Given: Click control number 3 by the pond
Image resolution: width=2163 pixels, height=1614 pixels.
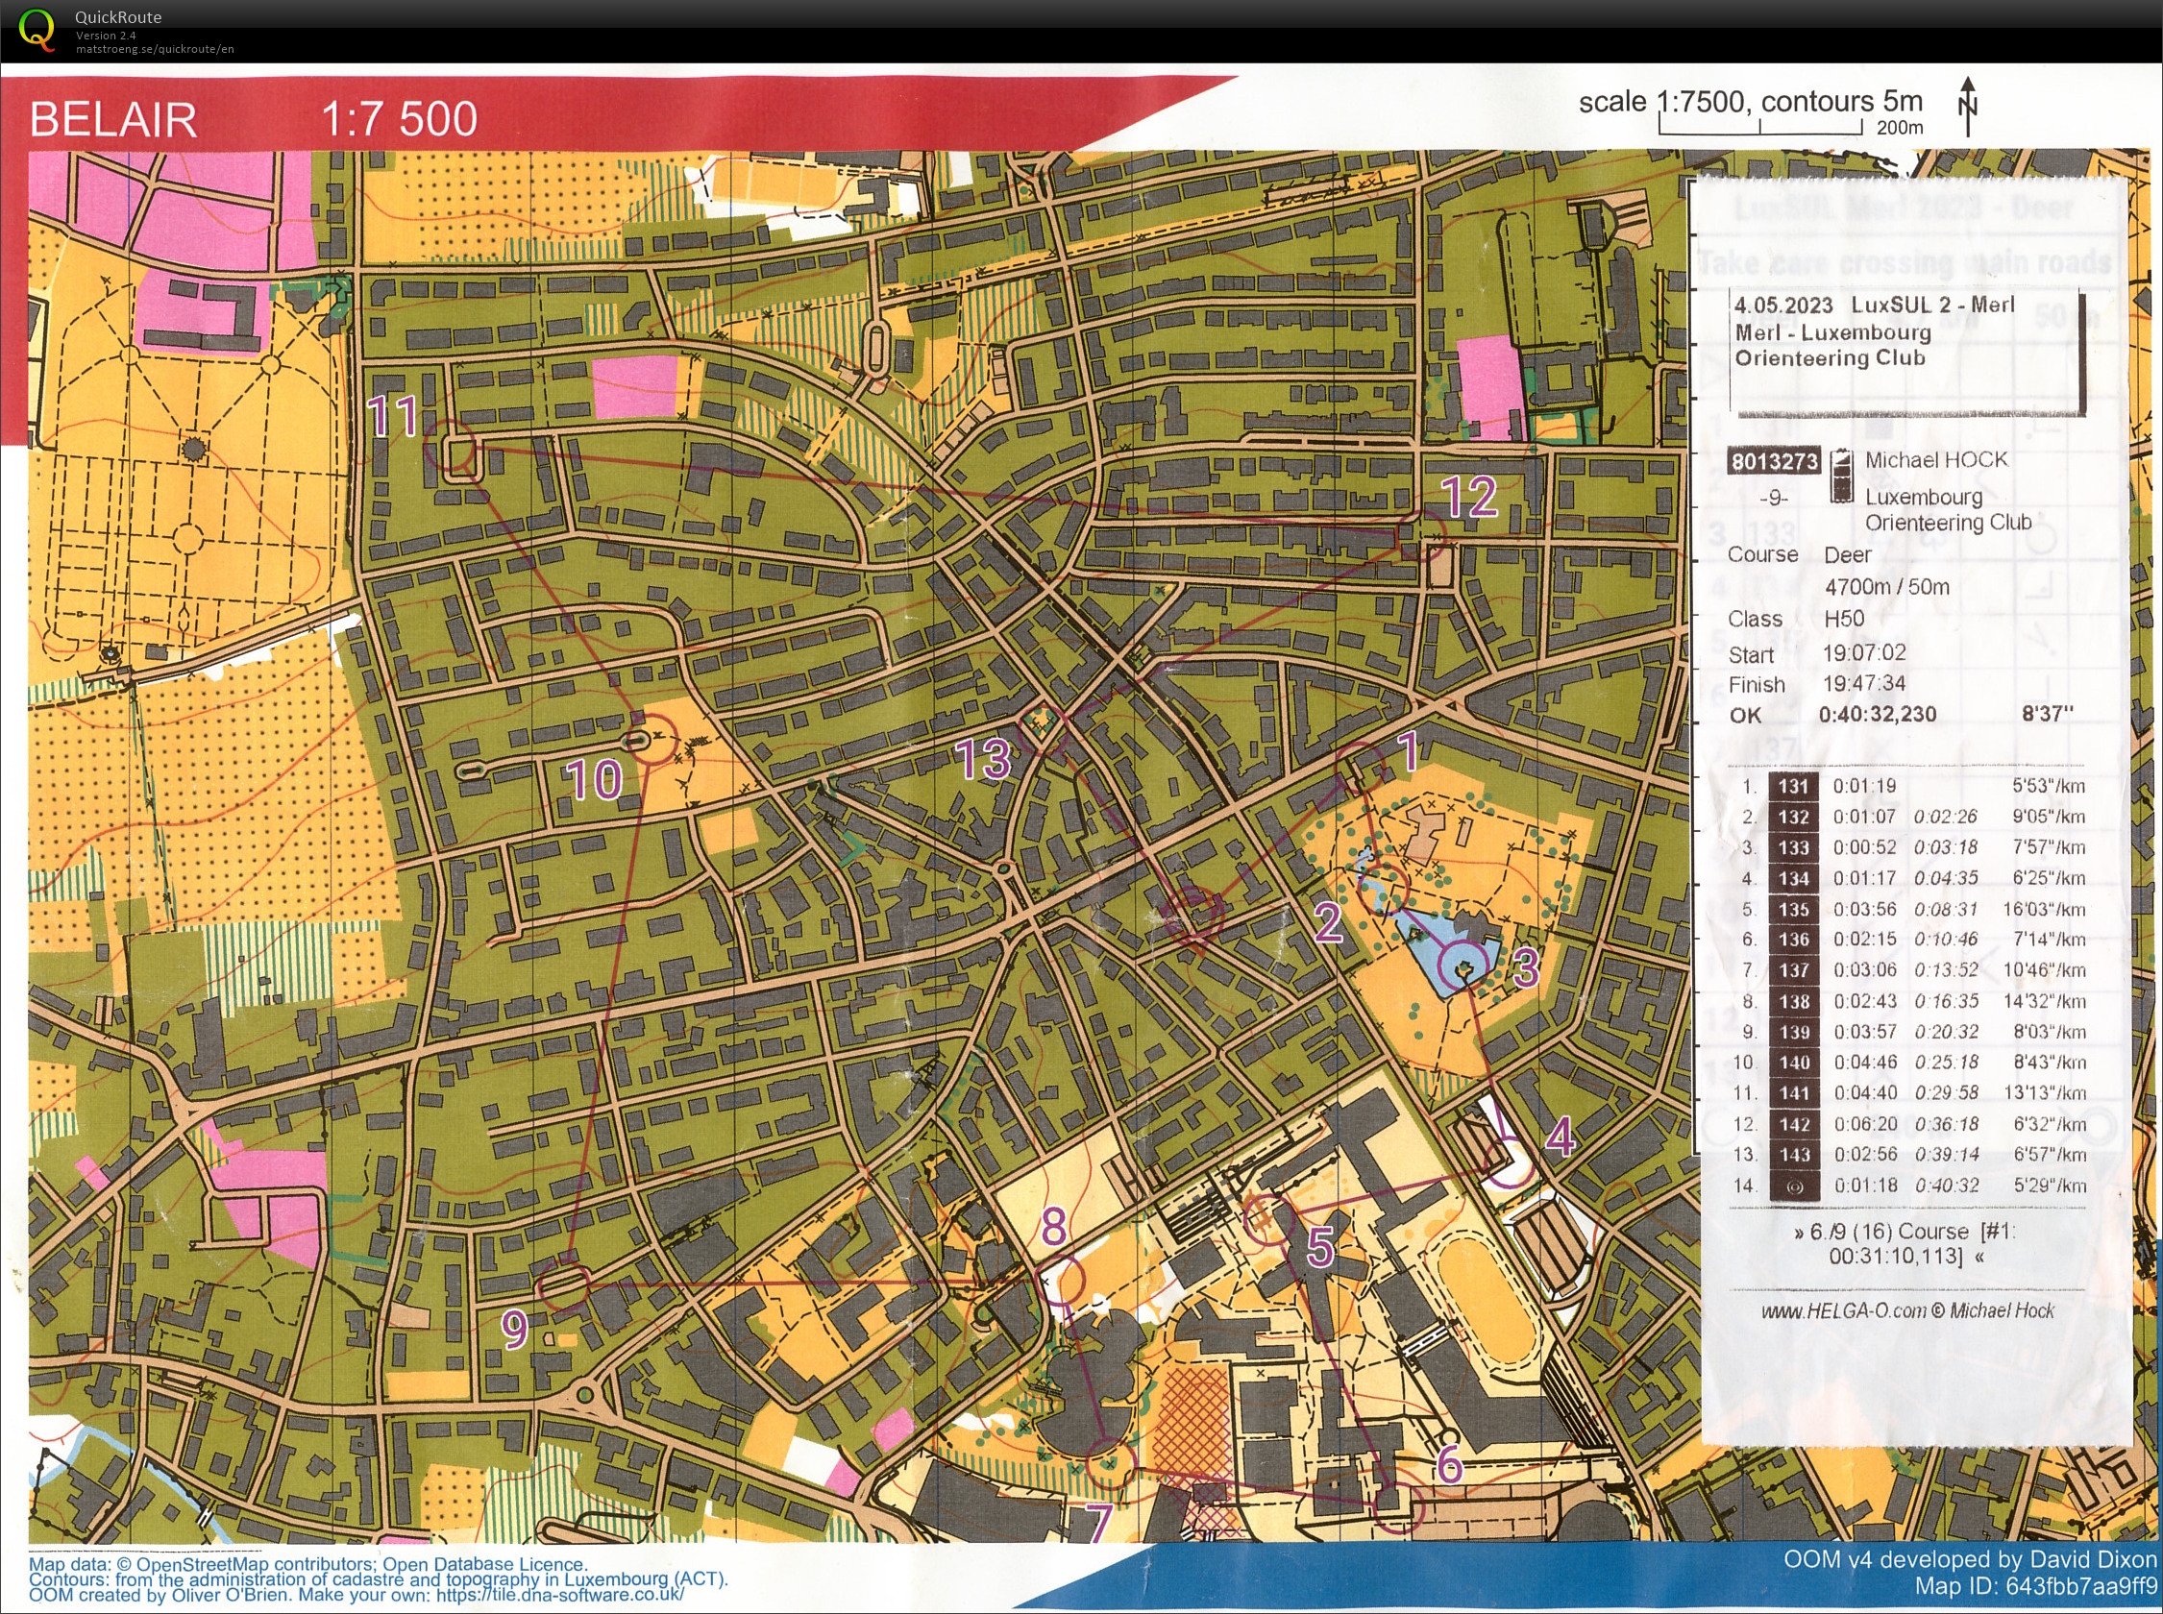Looking at the screenshot, I should coord(1526,967).
